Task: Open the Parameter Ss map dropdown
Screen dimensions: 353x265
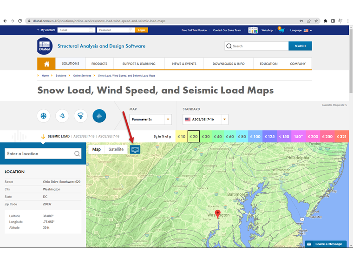Action: (x=150, y=119)
